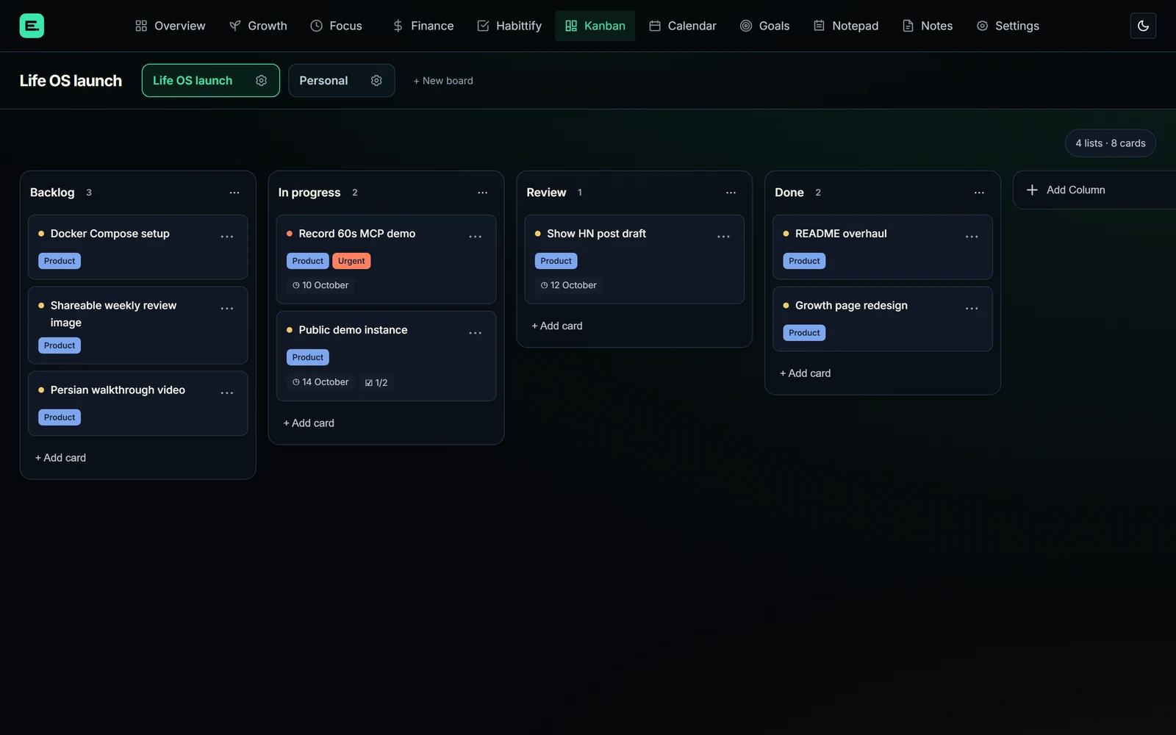Open README overhaul card menu

[x=972, y=237]
